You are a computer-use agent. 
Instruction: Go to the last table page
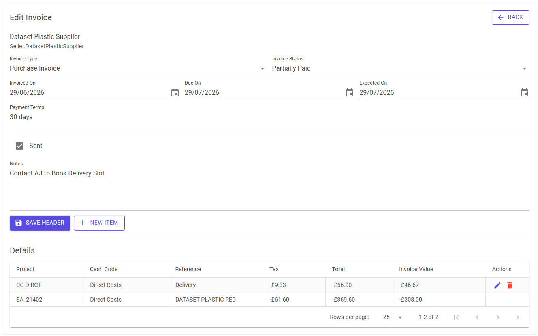pyautogui.click(x=519, y=317)
